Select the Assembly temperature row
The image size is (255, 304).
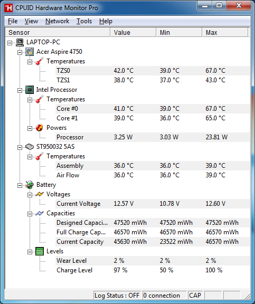coord(153,166)
